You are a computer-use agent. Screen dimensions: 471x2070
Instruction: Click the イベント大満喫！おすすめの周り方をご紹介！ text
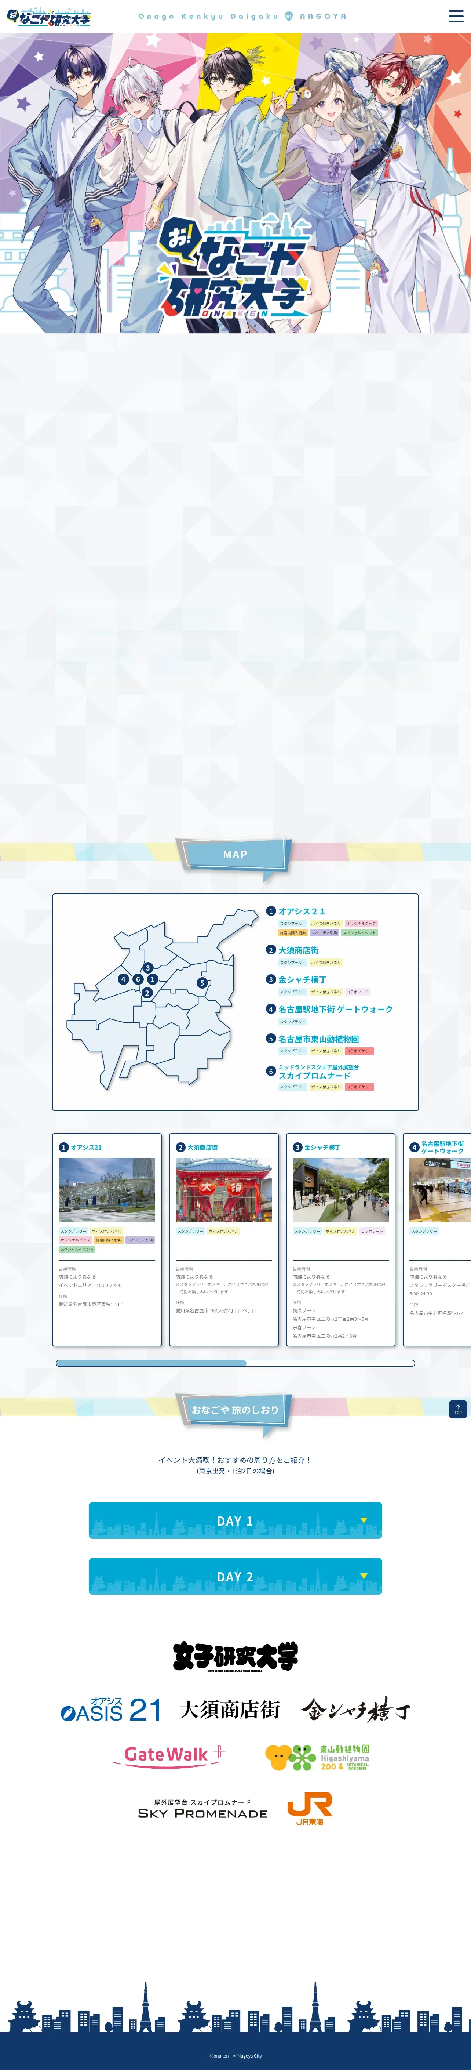point(235,1460)
